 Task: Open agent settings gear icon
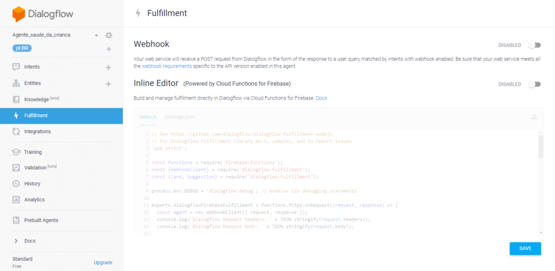[x=109, y=35]
